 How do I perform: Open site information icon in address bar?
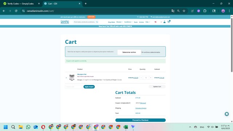click(23, 11)
